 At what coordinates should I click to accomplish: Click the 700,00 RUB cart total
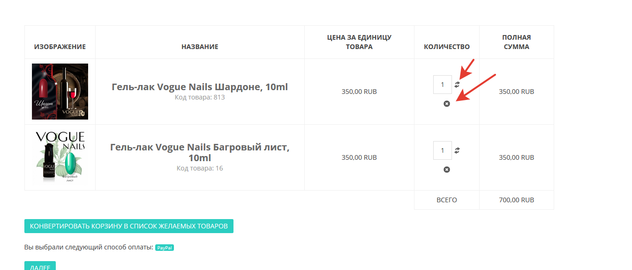pyautogui.click(x=516, y=200)
